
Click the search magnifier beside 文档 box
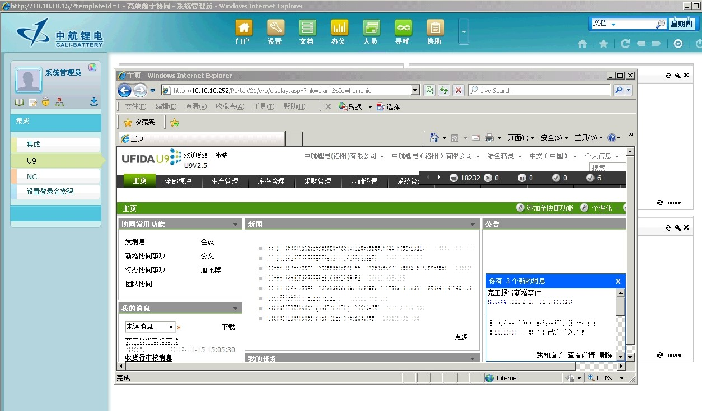point(661,24)
